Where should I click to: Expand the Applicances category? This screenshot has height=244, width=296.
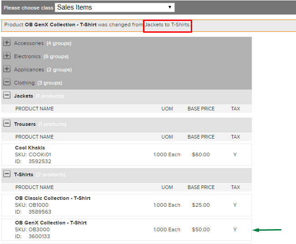pos(7,69)
